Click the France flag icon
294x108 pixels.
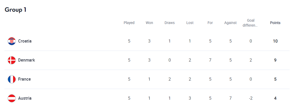coord(12,79)
